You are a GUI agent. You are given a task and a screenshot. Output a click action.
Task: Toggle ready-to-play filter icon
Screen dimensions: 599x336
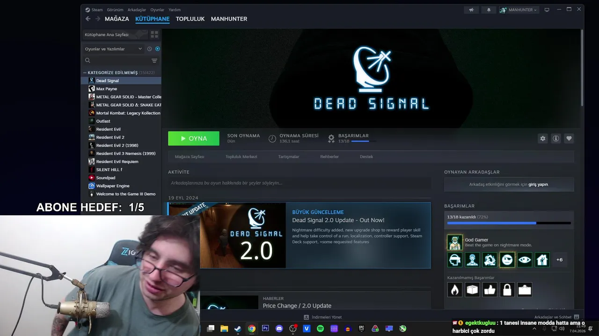point(157,49)
